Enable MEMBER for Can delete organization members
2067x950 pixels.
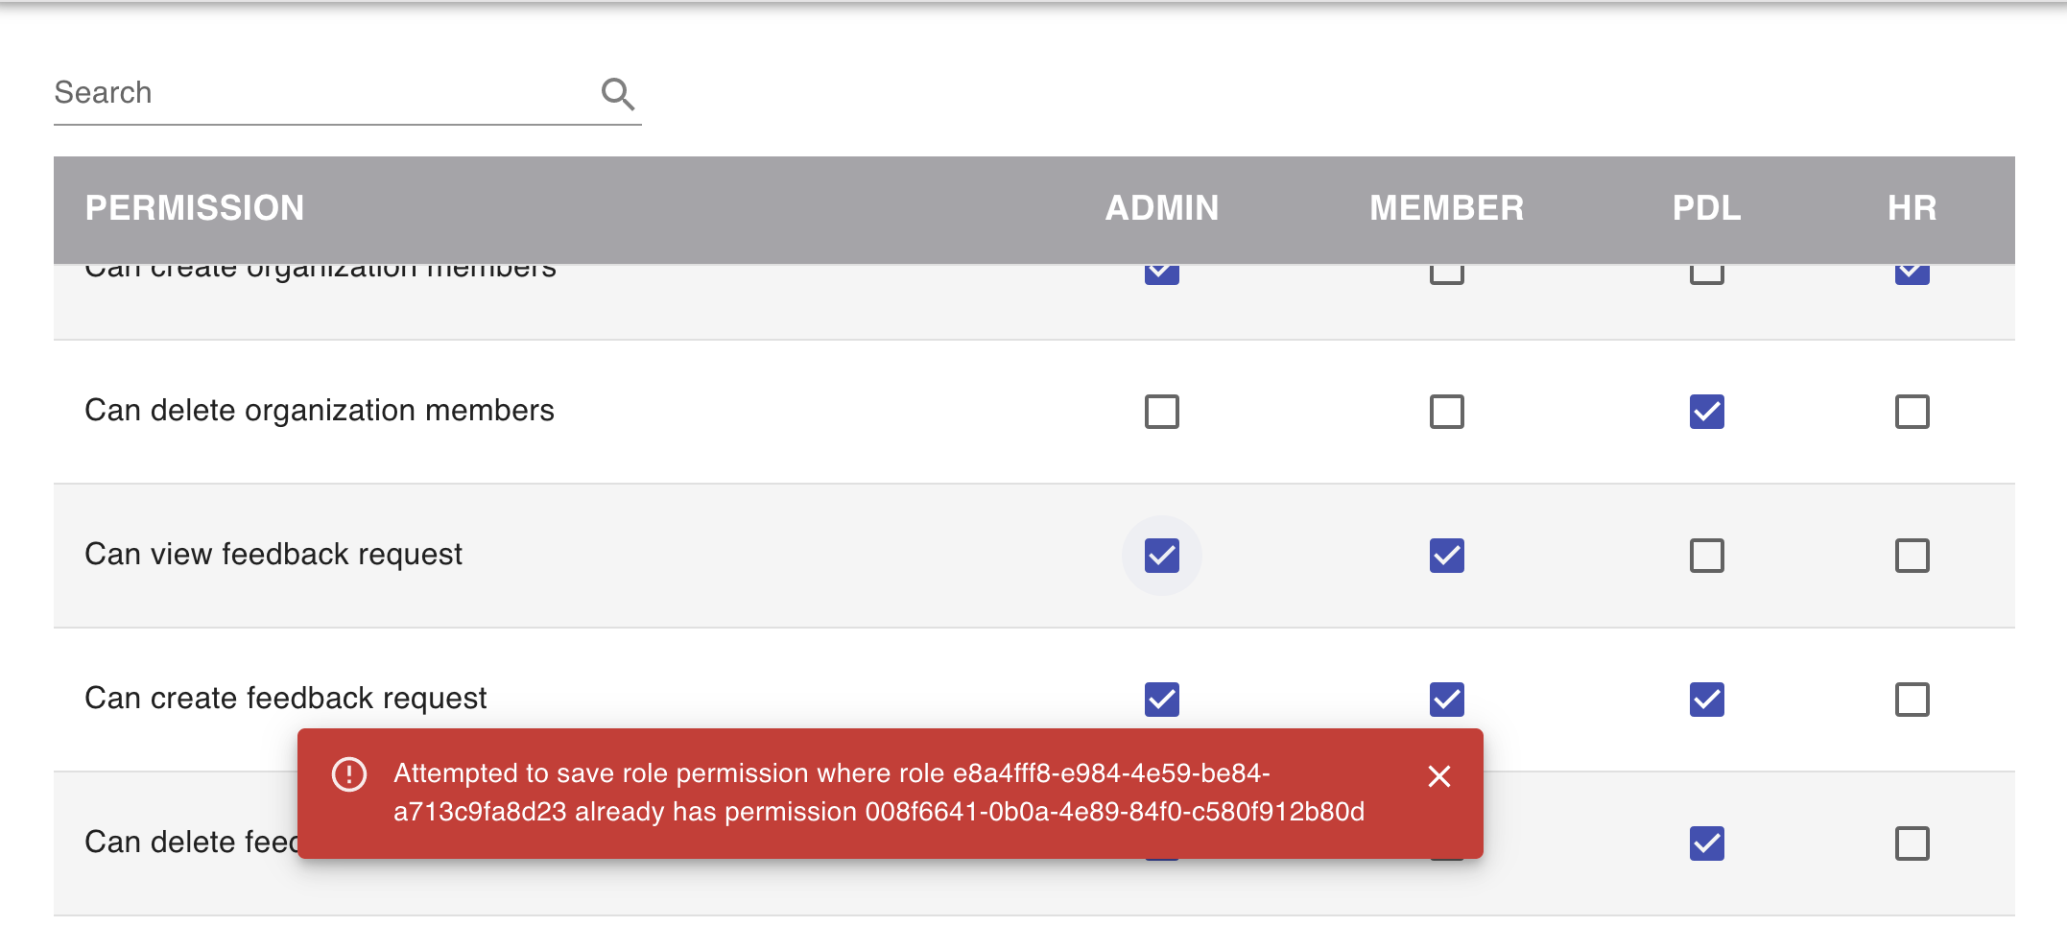coord(1446,412)
